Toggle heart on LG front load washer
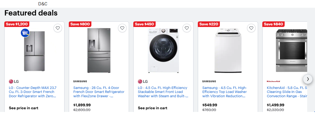This screenshot has height=117, width=315. coord(187,28)
